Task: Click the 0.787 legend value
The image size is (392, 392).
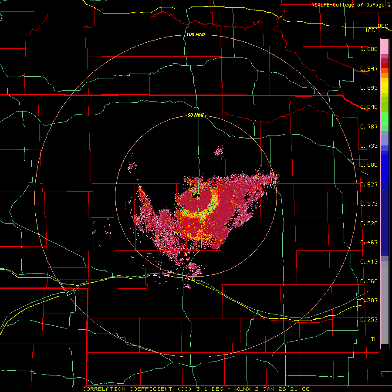Action: pyautogui.click(x=369, y=126)
